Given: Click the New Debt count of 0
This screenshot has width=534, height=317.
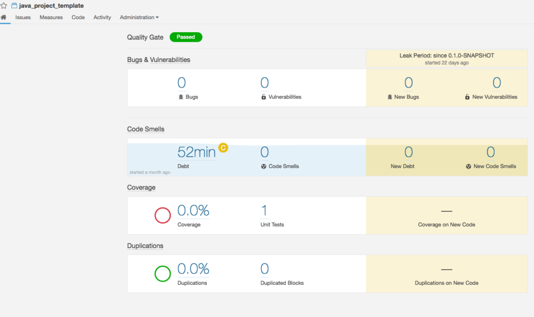Looking at the screenshot, I should [x=409, y=152].
